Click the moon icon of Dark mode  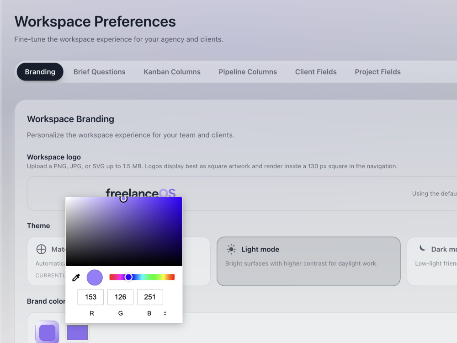pos(422,248)
